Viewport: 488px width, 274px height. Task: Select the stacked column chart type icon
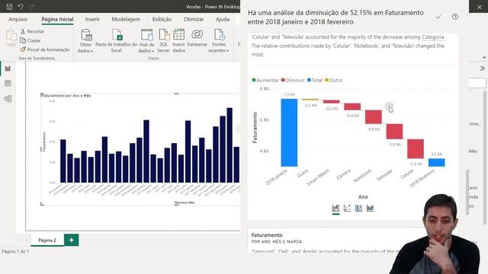[358, 208]
